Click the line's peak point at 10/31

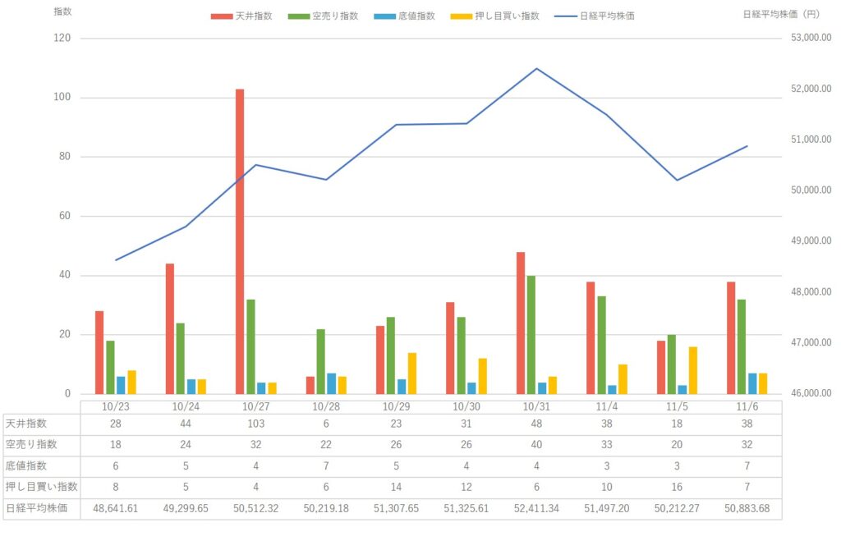[536, 69]
